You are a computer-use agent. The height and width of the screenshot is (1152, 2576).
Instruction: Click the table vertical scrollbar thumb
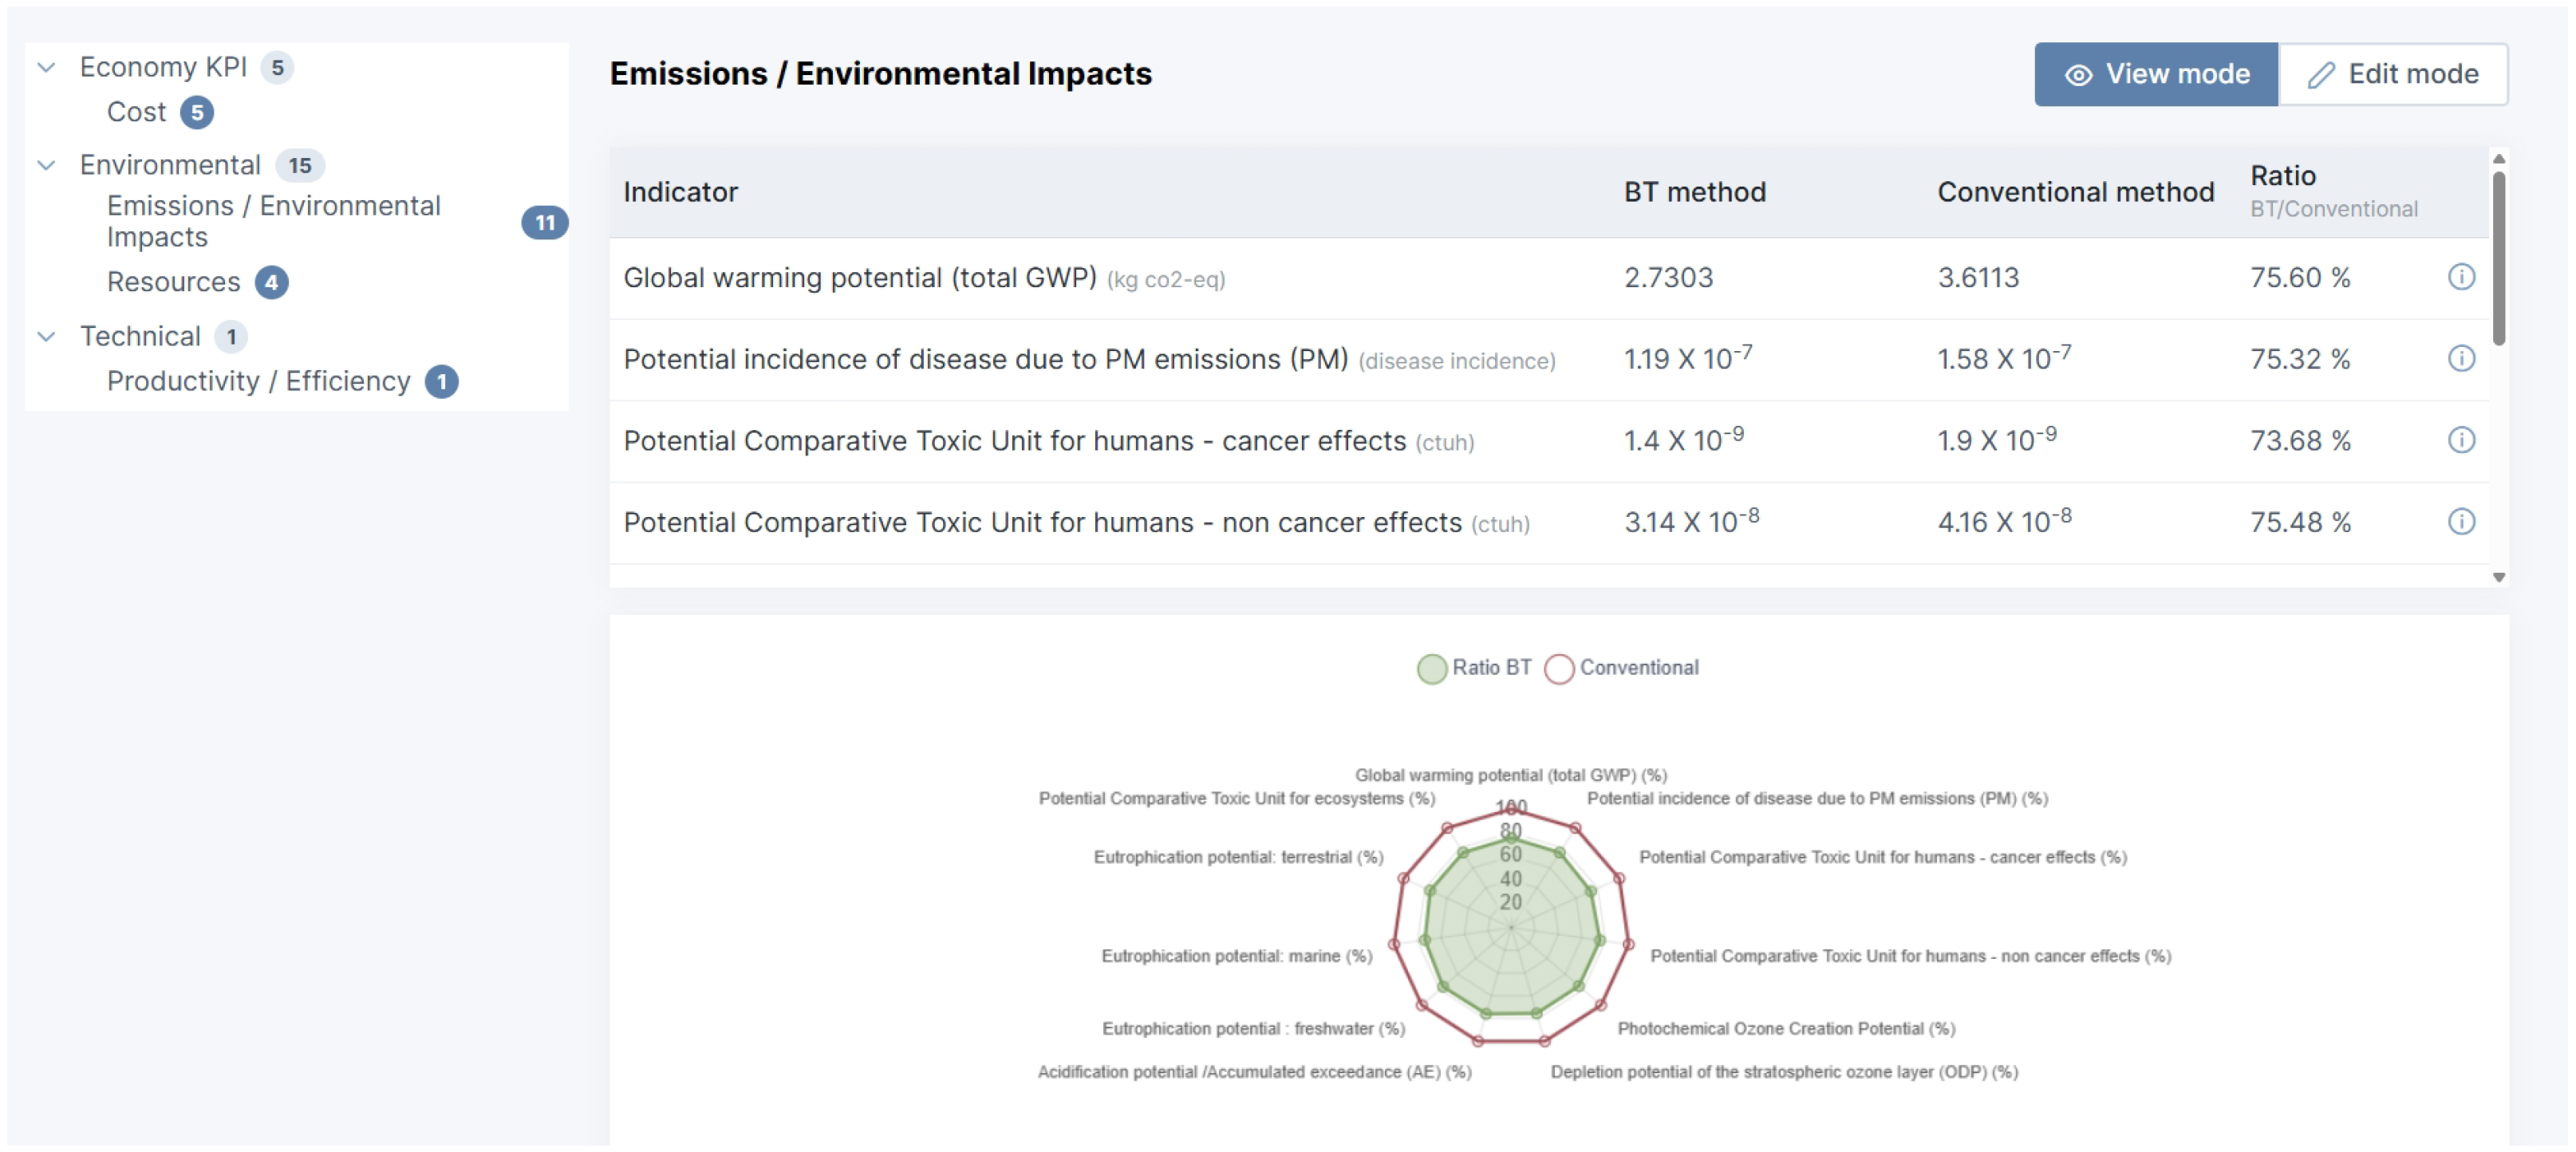coord(2499,258)
